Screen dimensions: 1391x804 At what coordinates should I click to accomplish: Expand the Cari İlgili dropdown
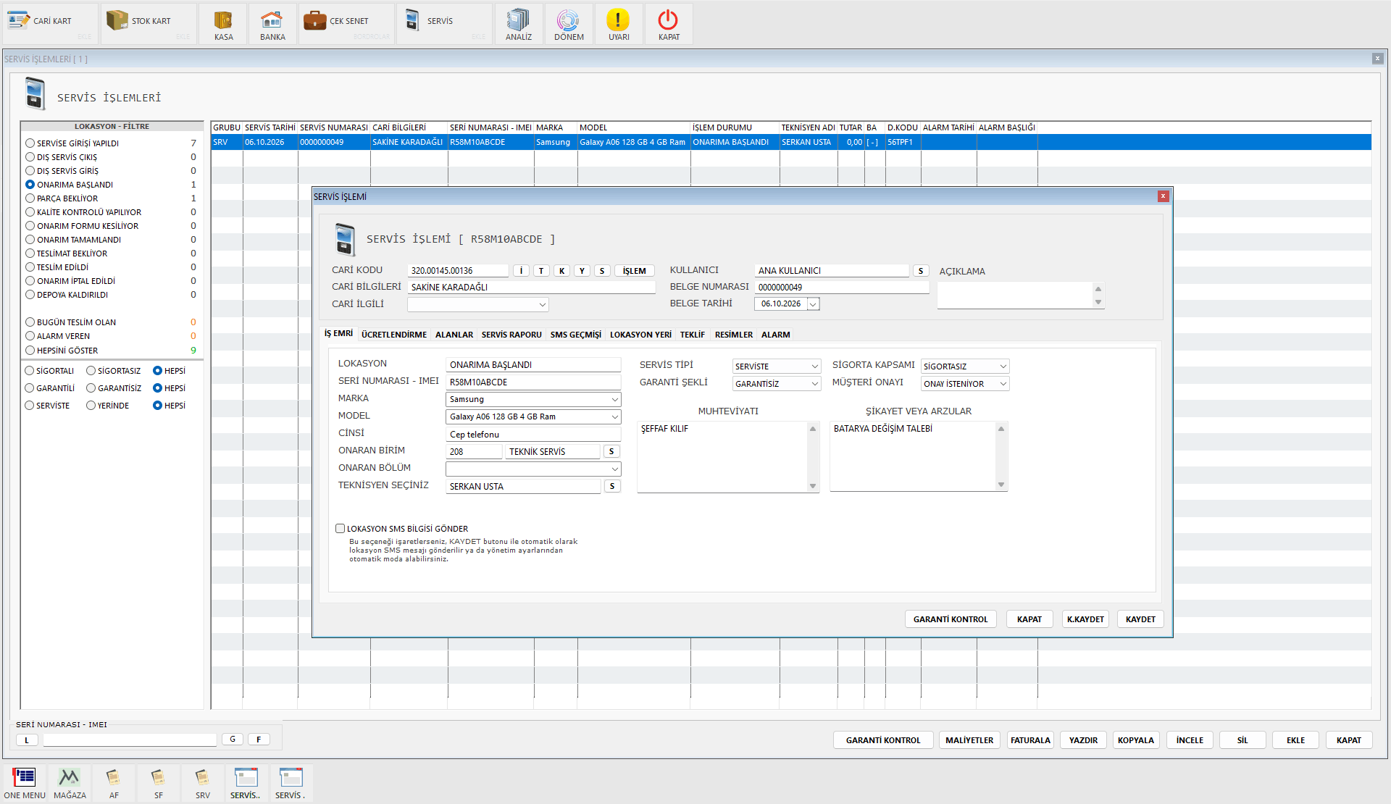542,305
